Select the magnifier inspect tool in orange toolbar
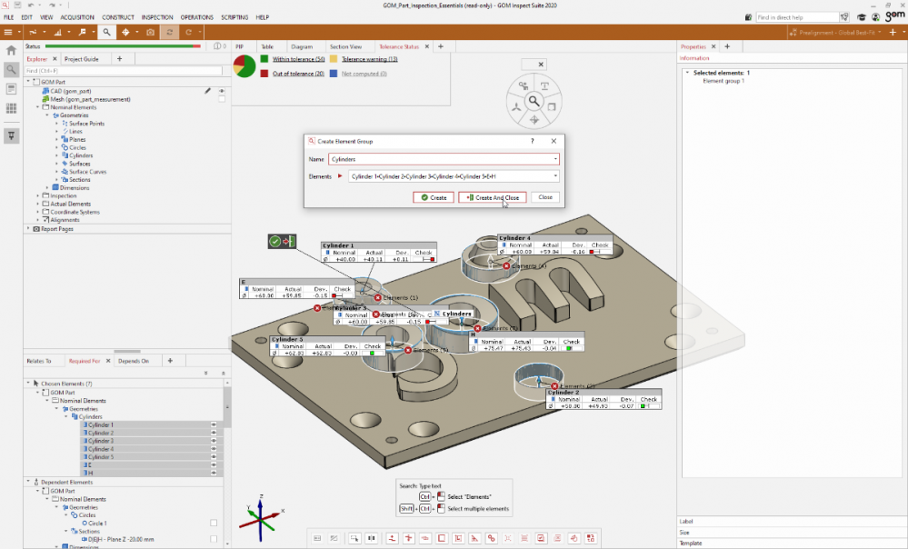908x549 pixels. pyautogui.click(x=106, y=32)
